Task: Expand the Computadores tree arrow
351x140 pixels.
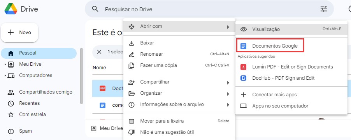Action: tap(5, 76)
